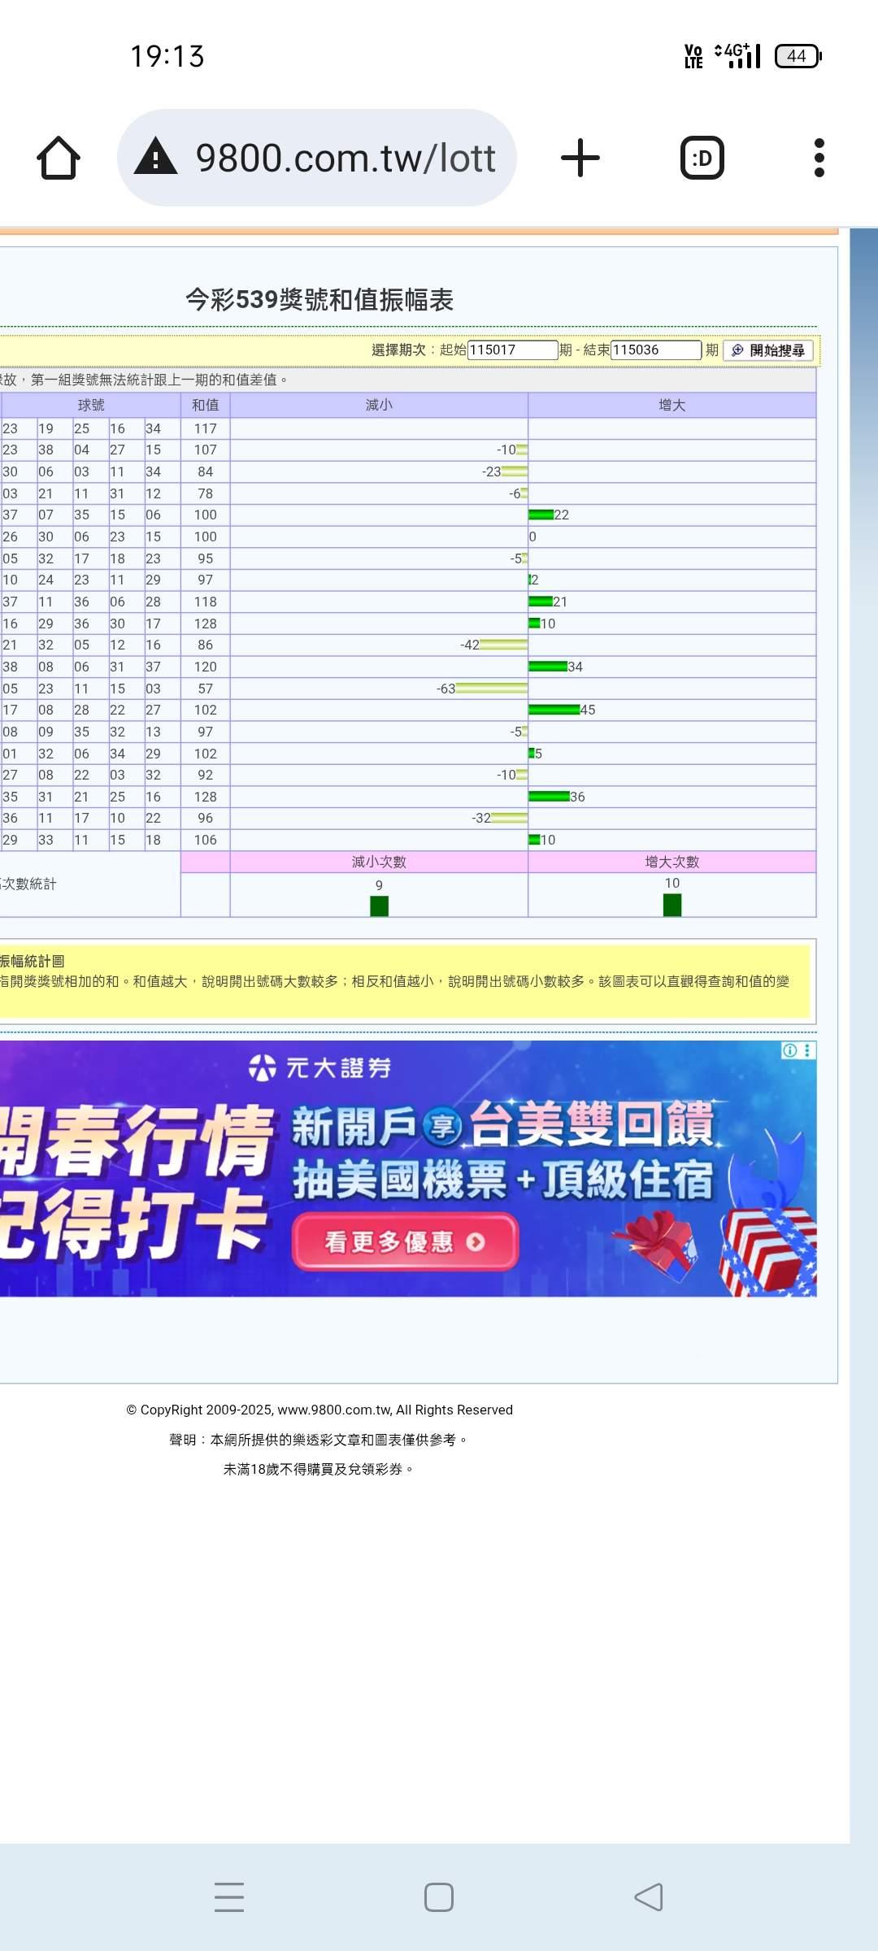Screen dimensions: 878x1951
Task: Select sum value 57
Action: [x=206, y=689]
